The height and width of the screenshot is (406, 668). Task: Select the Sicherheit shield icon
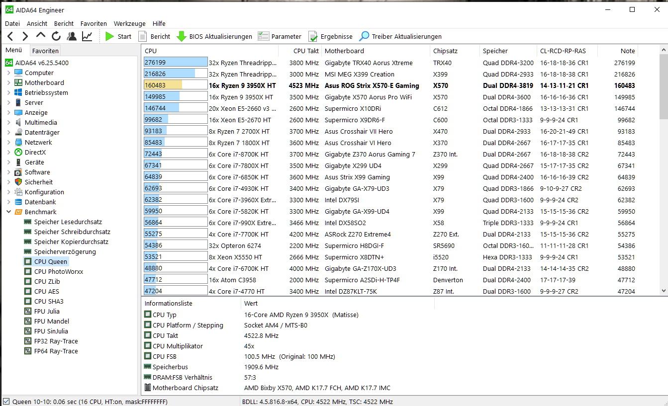pos(18,182)
